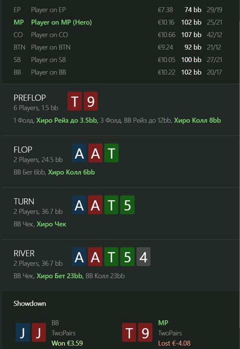The image size is (240, 349).
Task: Click 'Хиро Бет 23bb' river action
Action: coord(60,276)
